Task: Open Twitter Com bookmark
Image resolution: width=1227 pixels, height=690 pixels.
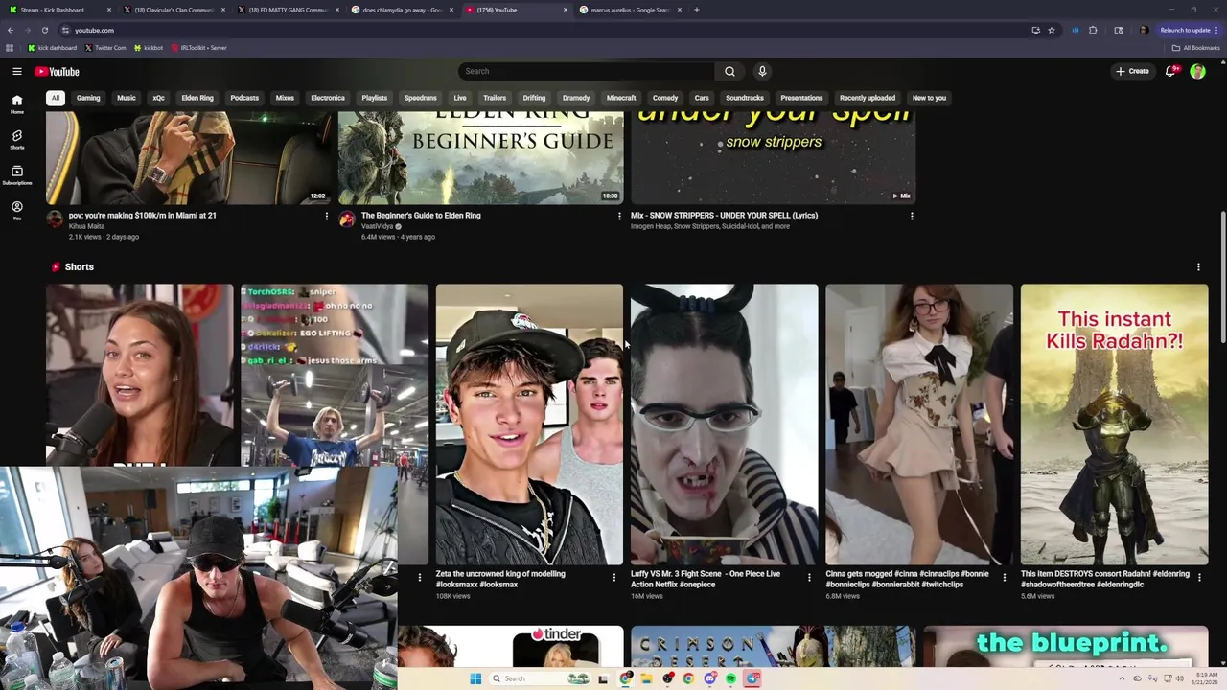Action: pos(105,48)
